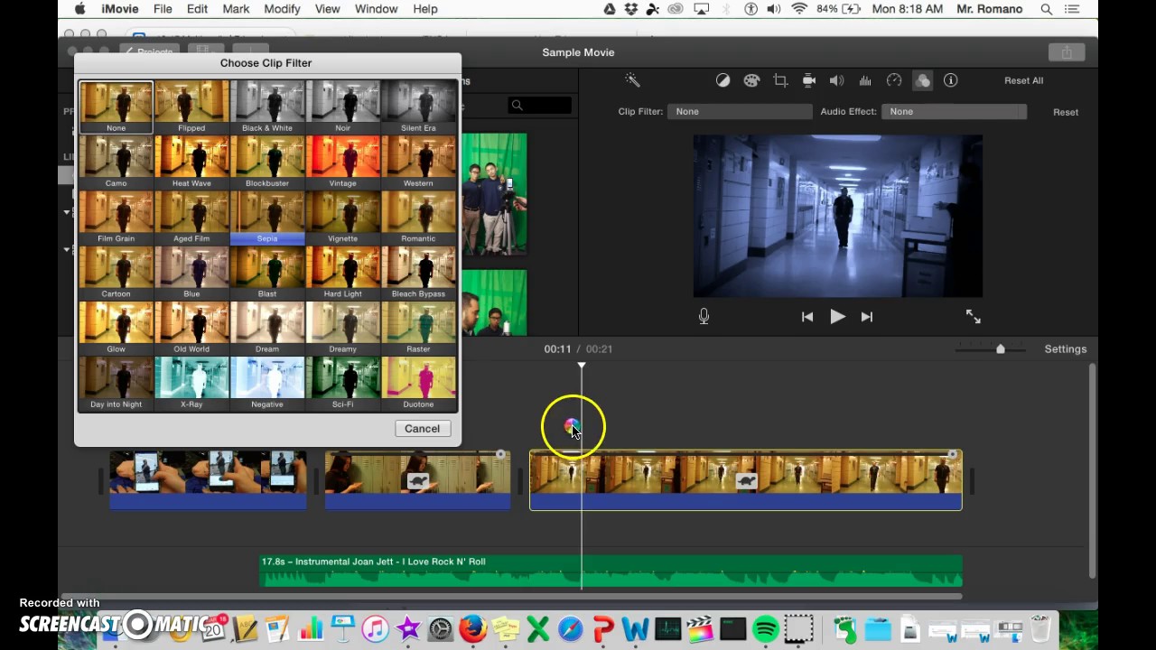Open Final Cut Pro clapperboard in Dock

click(x=700, y=628)
